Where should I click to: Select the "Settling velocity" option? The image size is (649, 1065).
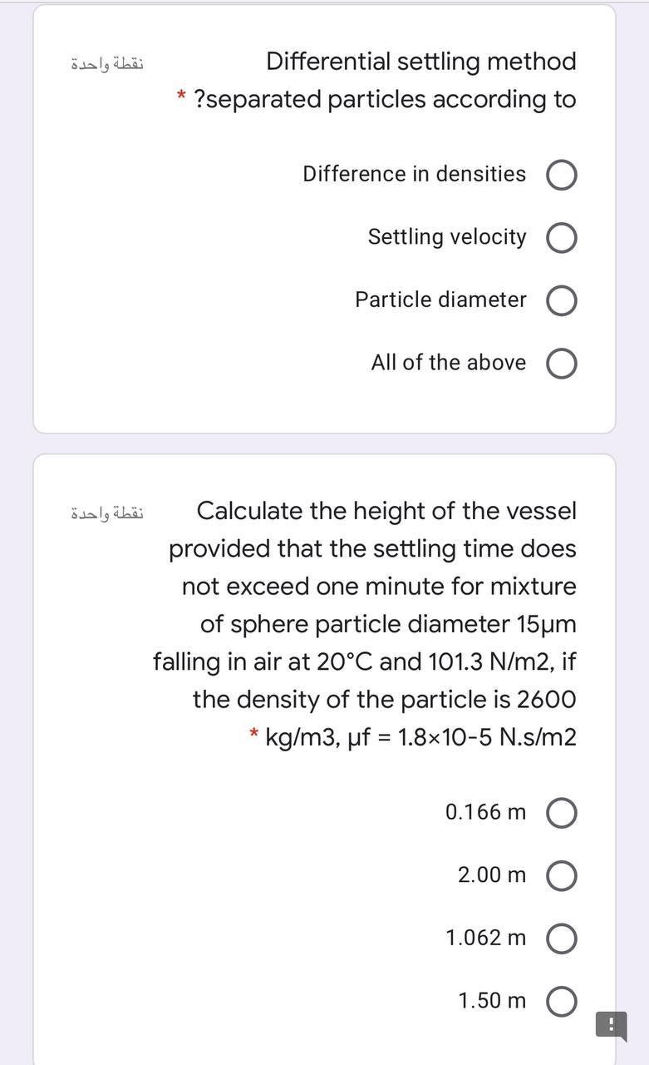(x=561, y=237)
